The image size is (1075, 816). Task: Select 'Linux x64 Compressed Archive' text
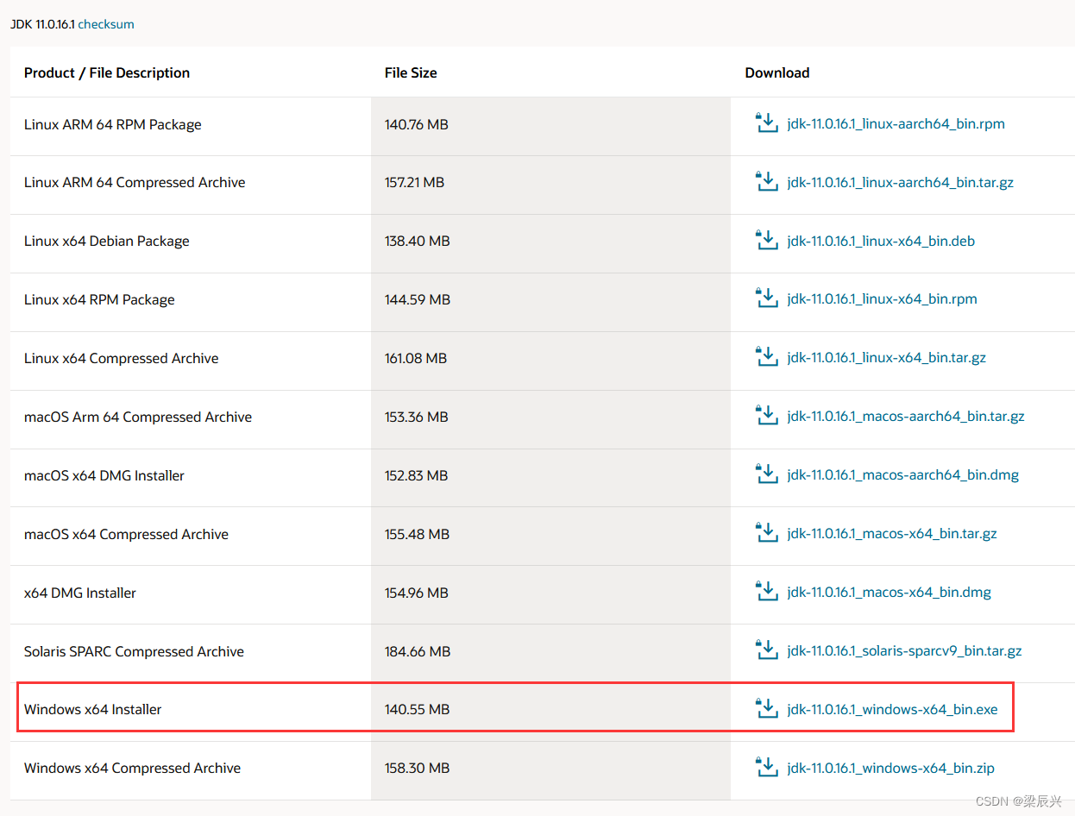122,358
